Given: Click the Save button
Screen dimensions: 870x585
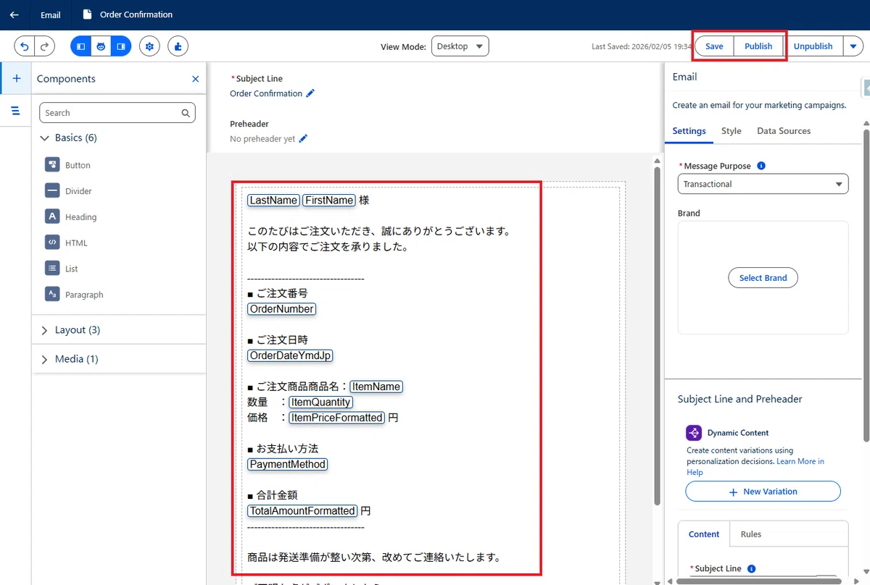Looking at the screenshot, I should coord(714,46).
